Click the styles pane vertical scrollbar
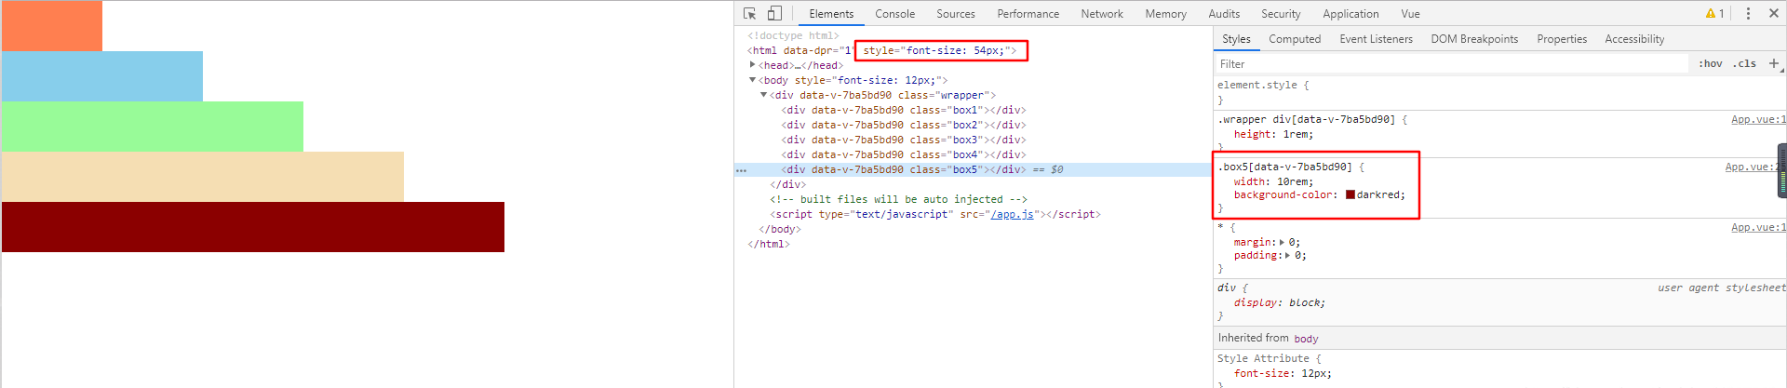The image size is (1787, 388). pyautogui.click(x=1782, y=170)
